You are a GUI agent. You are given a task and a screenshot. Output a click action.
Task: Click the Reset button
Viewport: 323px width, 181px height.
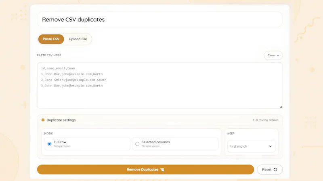pos(270,169)
